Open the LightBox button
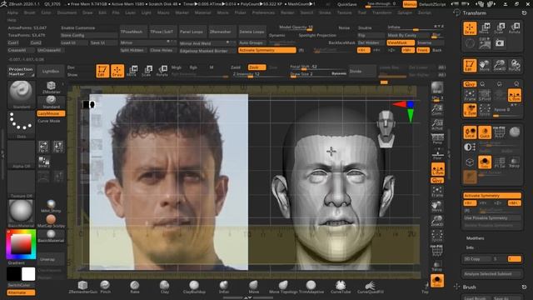The image size is (533, 300). click(51, 71)
